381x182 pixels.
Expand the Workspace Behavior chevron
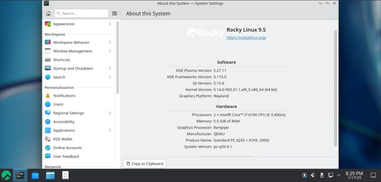coord(110,42)
